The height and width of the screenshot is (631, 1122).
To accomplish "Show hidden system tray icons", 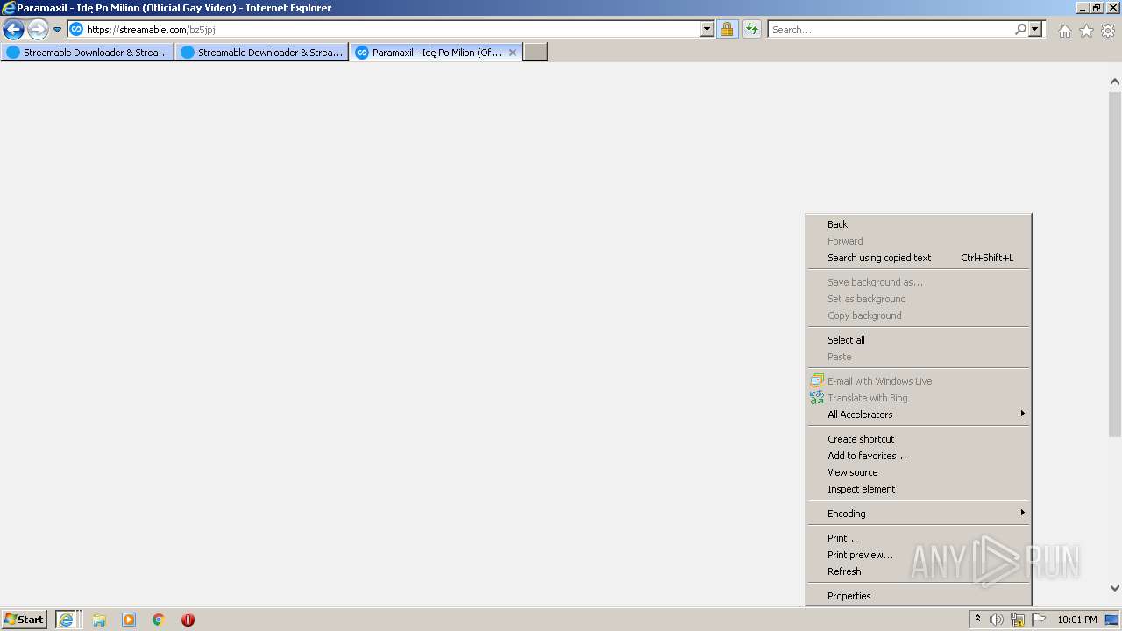I will (977, 620).
